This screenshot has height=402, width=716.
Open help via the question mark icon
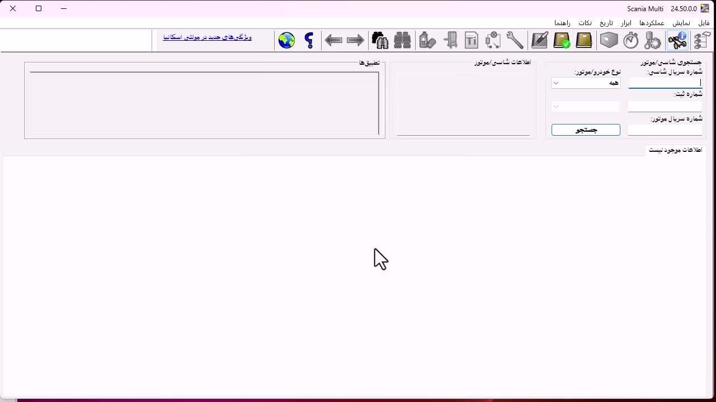pyautogui.click(x=309, y=40)
